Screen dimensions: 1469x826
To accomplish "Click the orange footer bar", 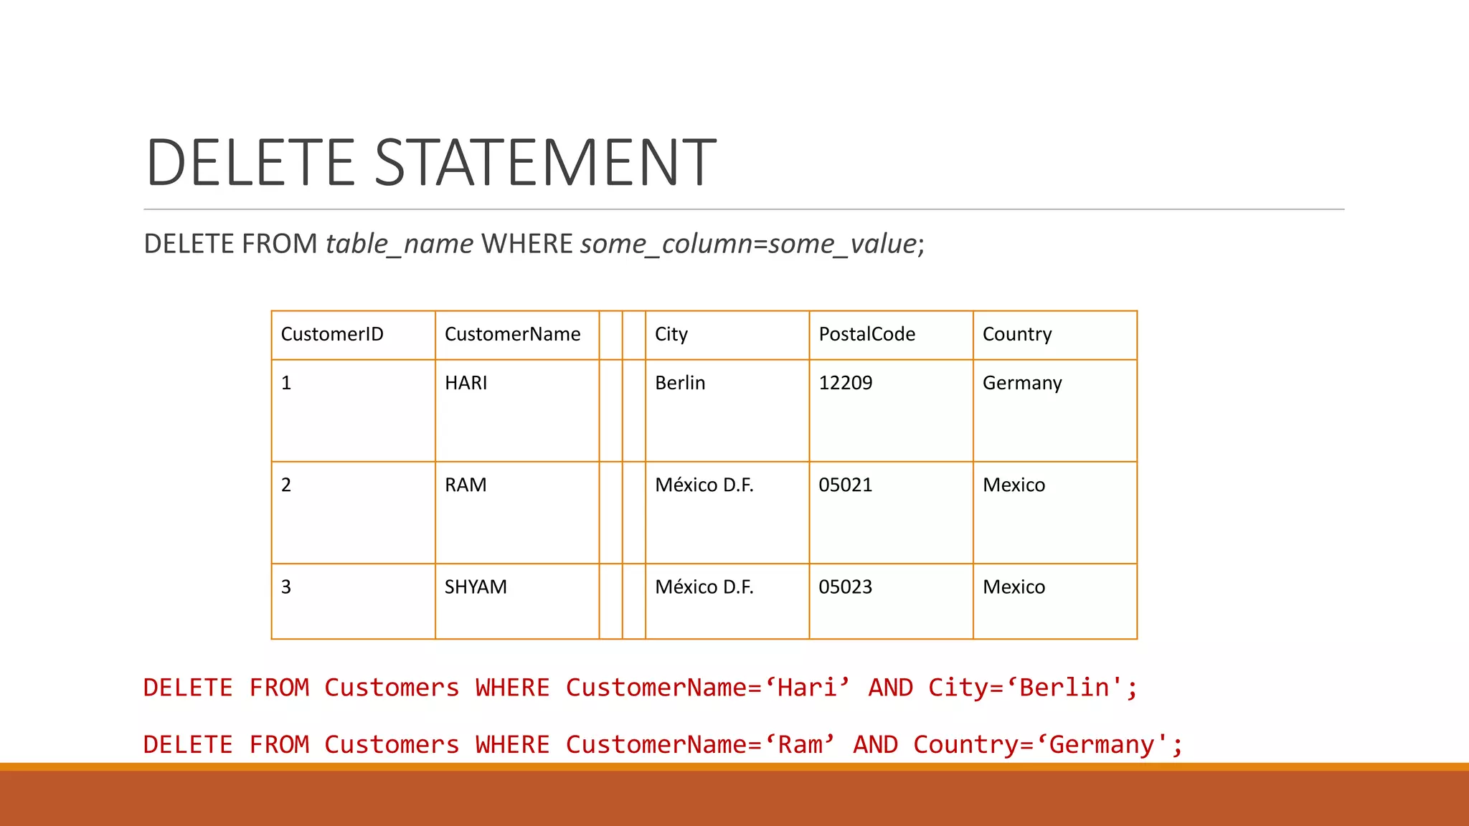I will click(x=734, y=796).
